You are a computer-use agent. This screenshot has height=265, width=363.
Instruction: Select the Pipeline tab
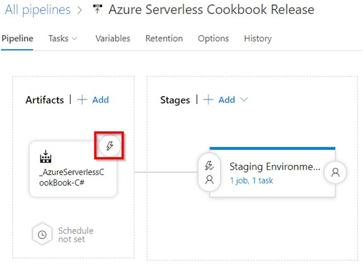[x=17, y=38]
